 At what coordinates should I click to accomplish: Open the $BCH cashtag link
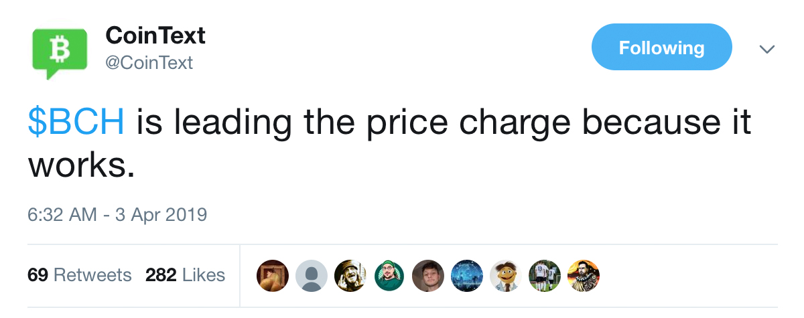click(x=76, y=124)
